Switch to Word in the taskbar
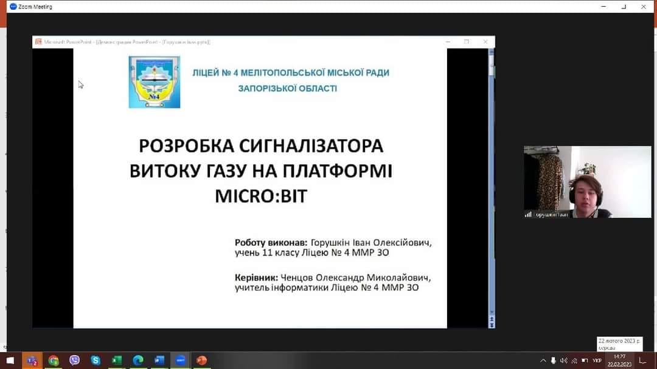Screen dimensions: 657x369 159,361
